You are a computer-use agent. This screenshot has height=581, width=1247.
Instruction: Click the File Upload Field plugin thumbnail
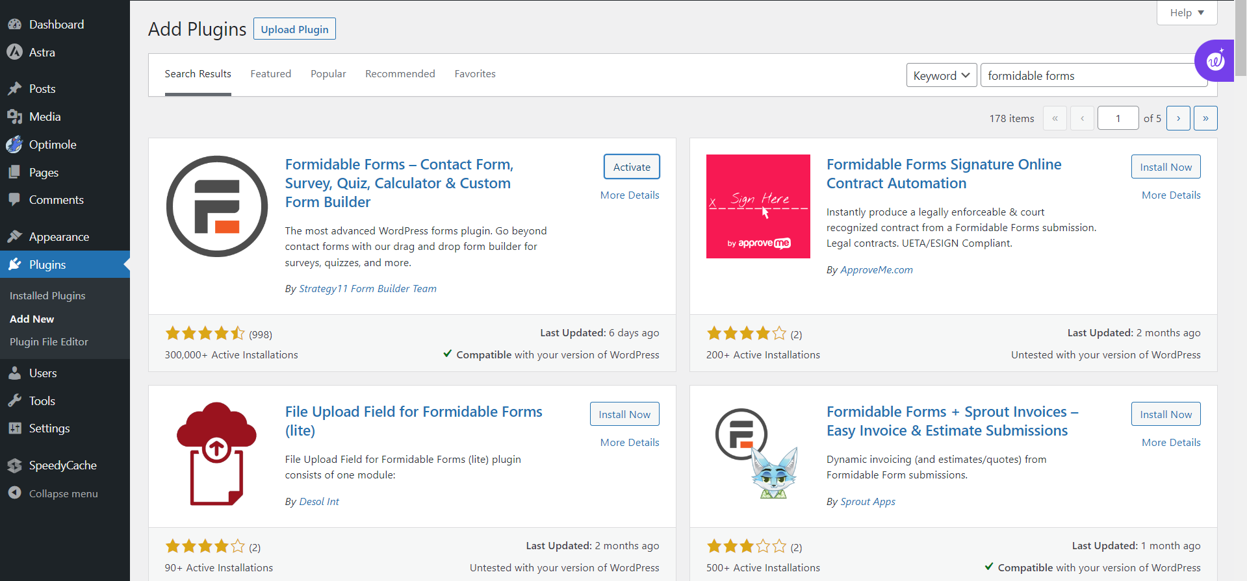point(216,454)
